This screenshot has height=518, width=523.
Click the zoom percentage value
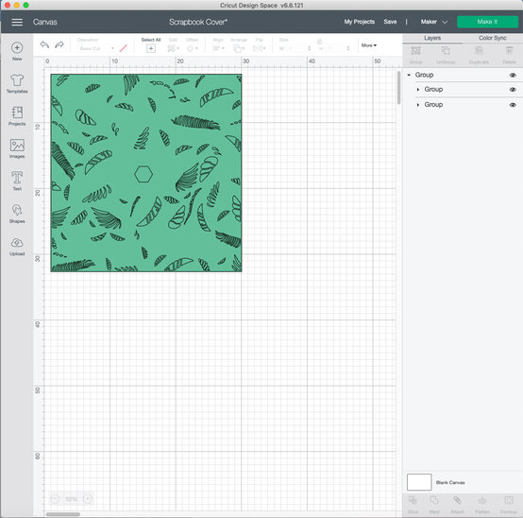tap(72, 499)
